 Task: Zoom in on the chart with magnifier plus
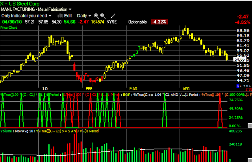click(96, 16)
